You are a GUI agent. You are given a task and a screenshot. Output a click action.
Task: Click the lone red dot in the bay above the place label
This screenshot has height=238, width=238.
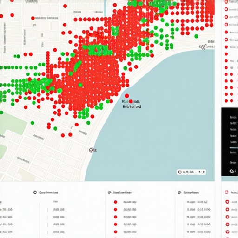coord(127,96)
